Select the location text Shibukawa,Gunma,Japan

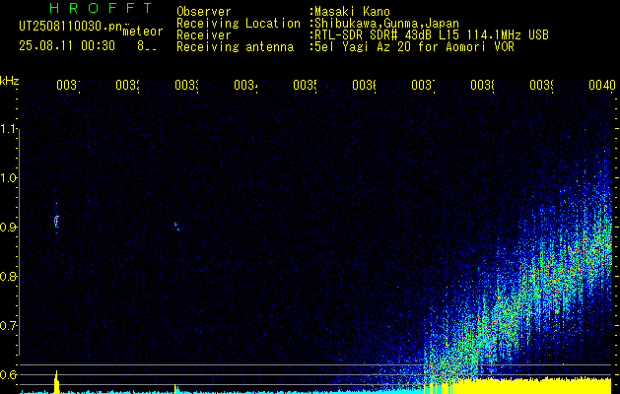[386, 24]
